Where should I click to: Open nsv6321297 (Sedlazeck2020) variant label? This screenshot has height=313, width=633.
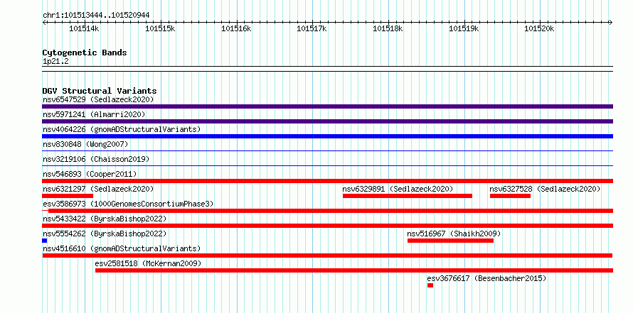(98, 189)
